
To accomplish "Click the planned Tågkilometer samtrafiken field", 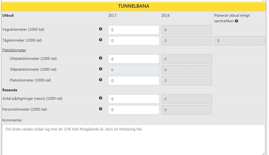I will click(240, 41).
